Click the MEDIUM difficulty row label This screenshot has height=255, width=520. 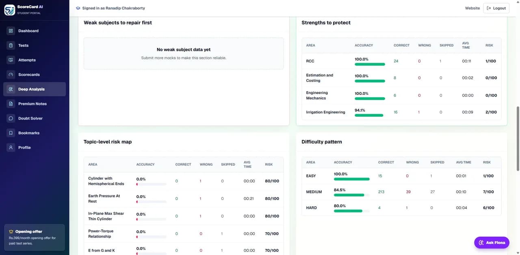(x=314, y=192)
